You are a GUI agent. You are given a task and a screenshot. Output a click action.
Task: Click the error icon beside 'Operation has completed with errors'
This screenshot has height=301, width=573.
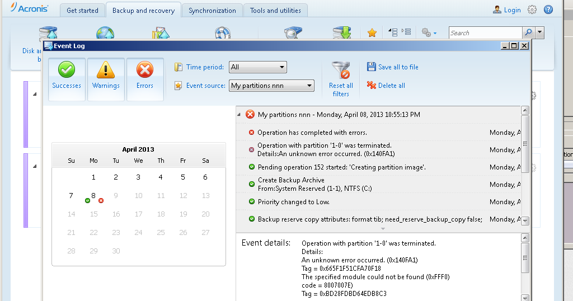click(x=251, y=132)
